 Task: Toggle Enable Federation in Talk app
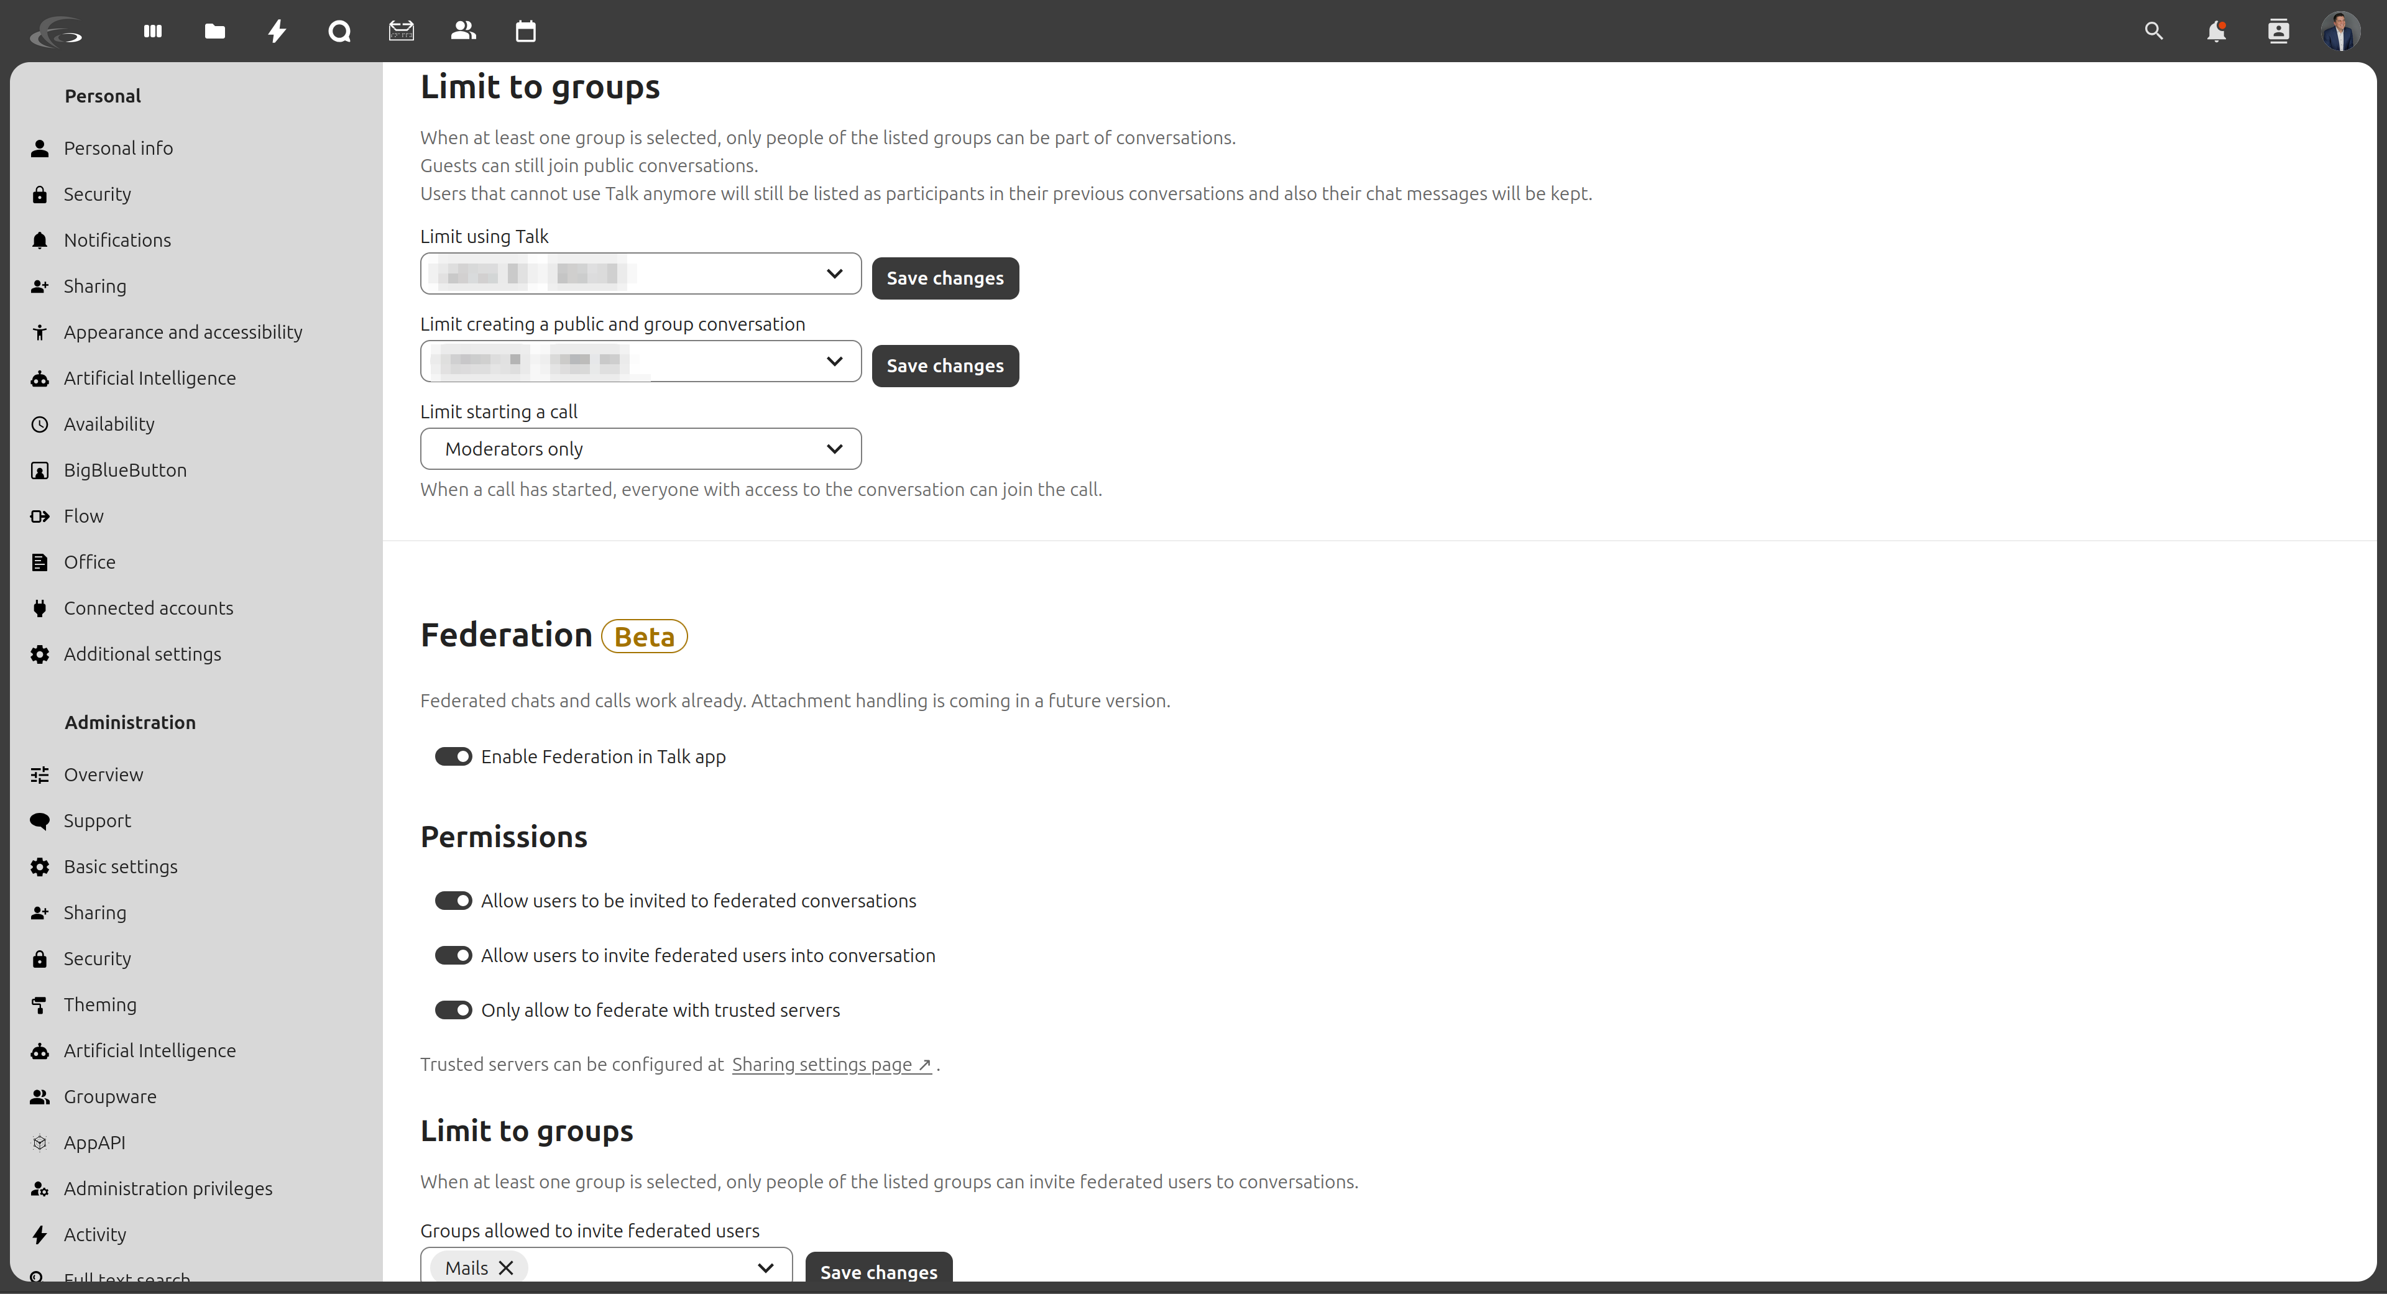453,757
